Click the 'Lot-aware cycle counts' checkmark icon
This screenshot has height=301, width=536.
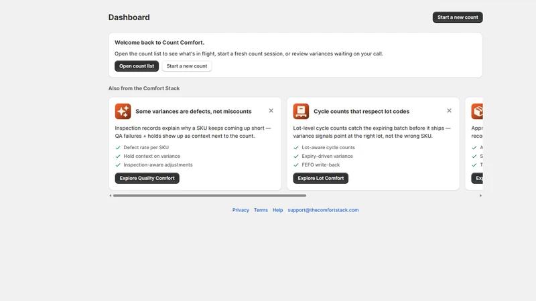pos(296,148)
